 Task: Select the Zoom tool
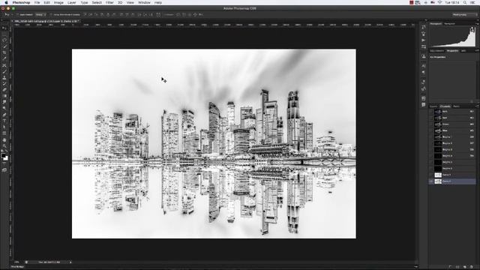(x=4, y=146)
